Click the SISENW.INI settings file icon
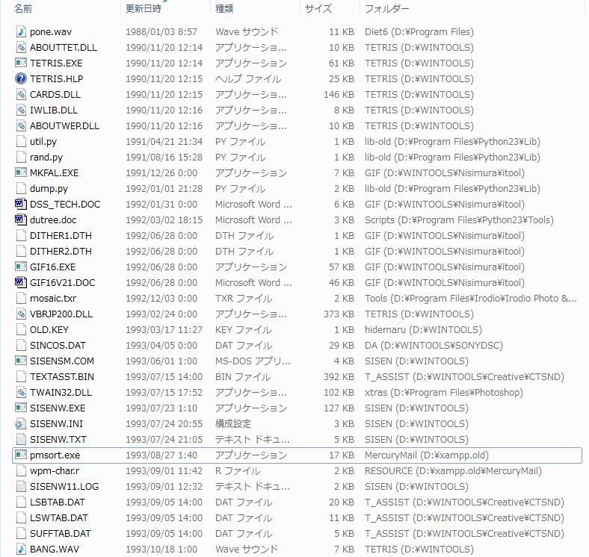 coord(21,424)
